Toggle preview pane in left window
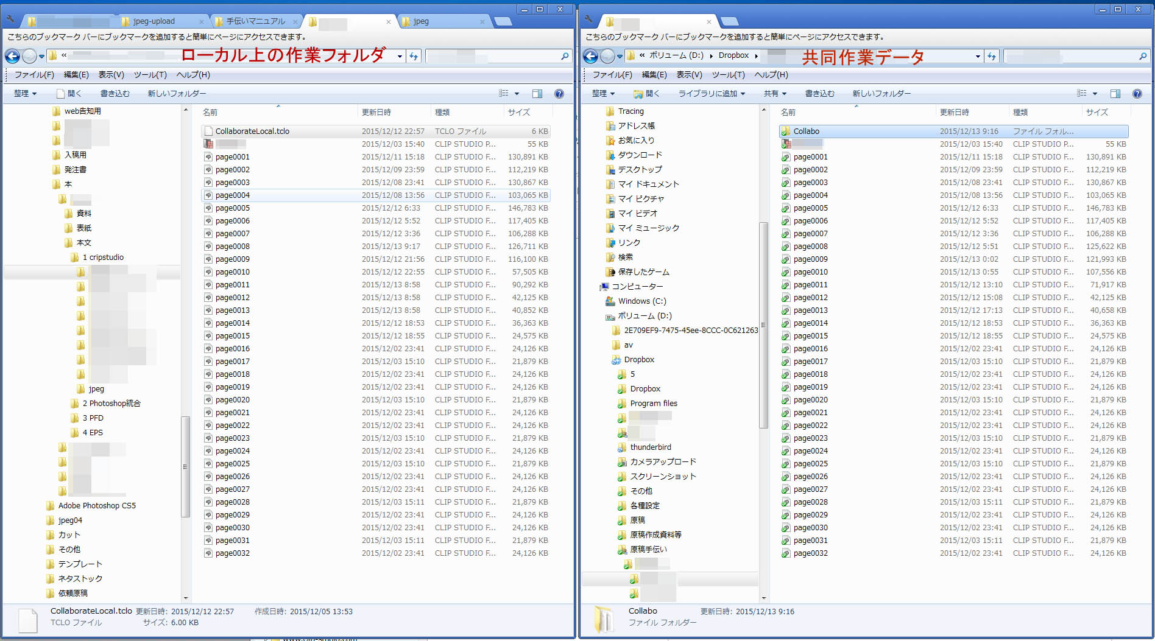Viewport: 1155px width, 641px height. (537, 94)
